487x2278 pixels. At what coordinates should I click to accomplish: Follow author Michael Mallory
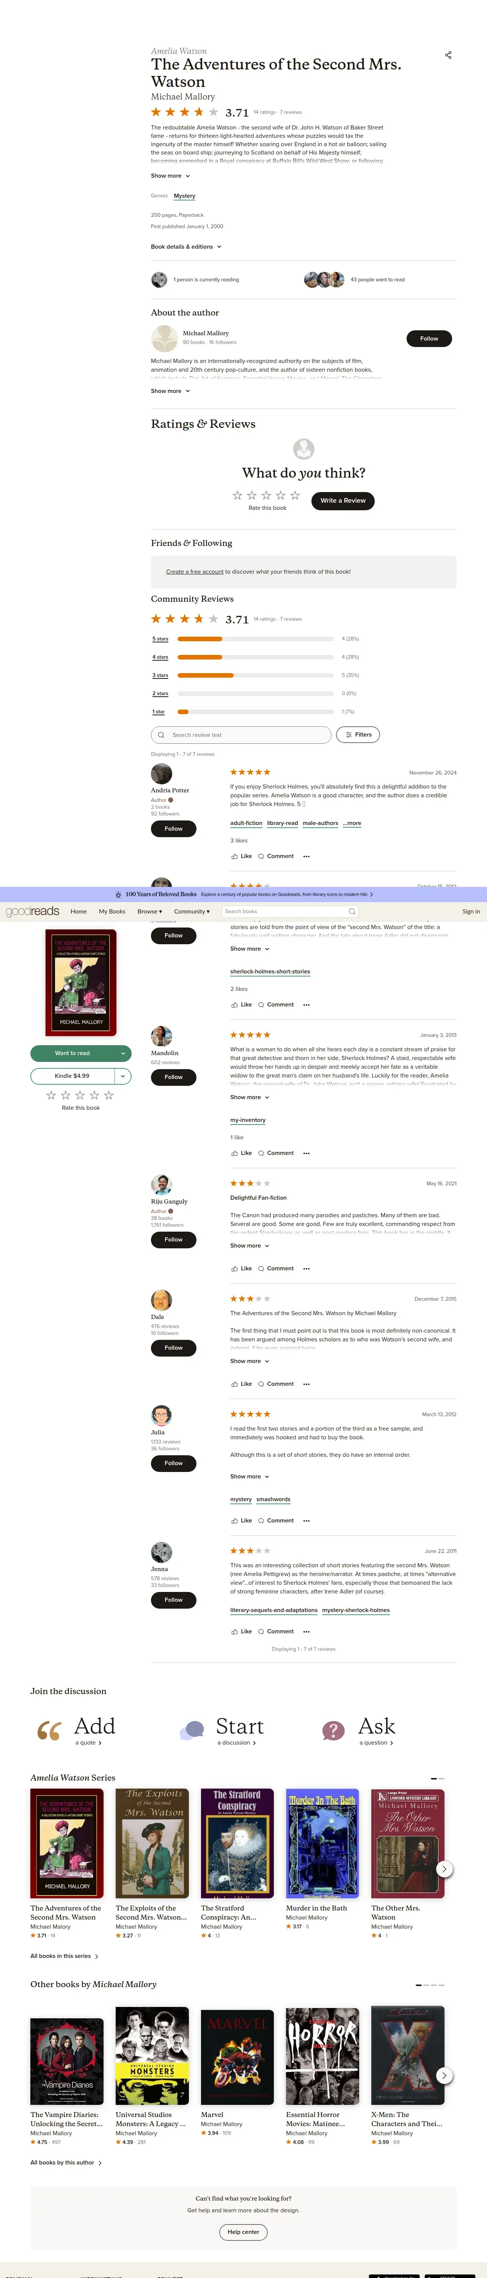point(429,338)
